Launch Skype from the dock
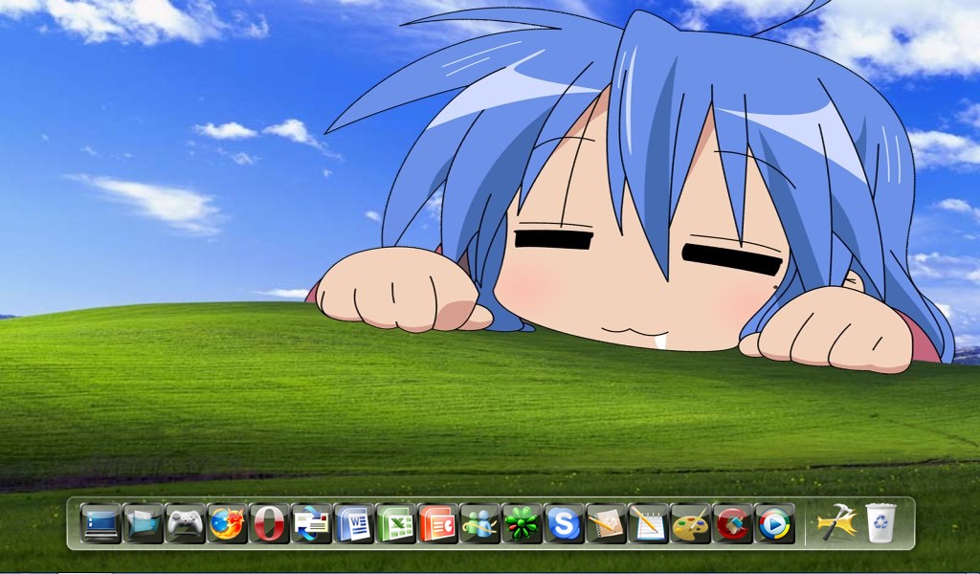This screenshot has width=980, height=574. click(564, 522)
